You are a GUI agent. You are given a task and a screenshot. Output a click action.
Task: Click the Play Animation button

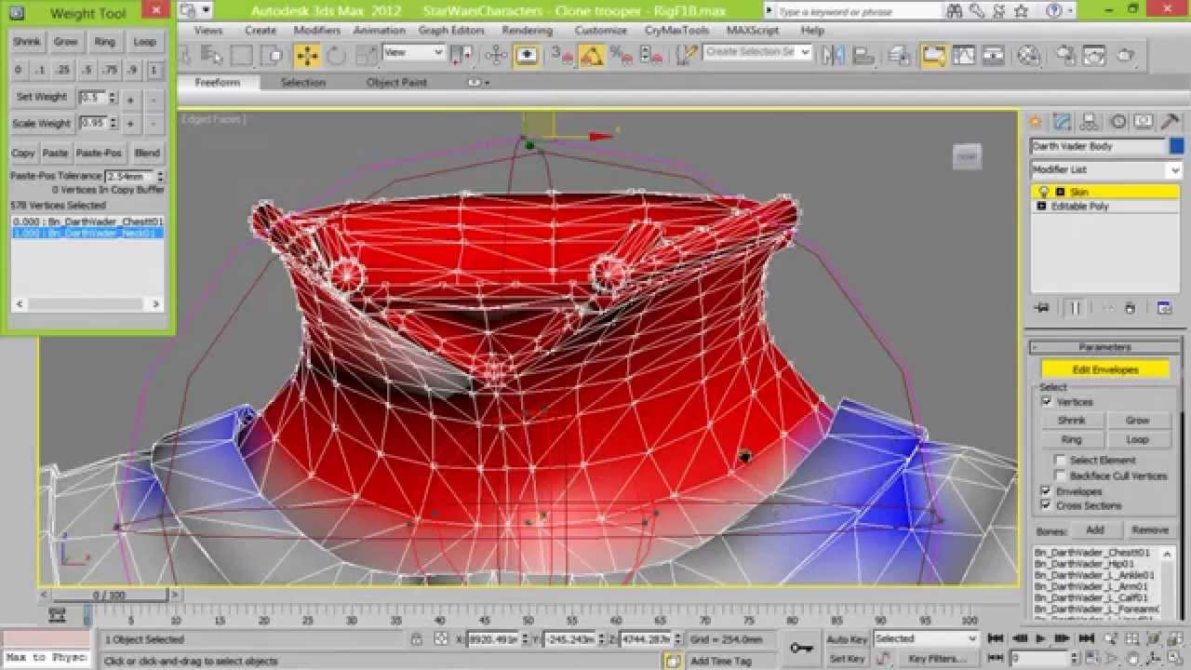pos(1040,638)
